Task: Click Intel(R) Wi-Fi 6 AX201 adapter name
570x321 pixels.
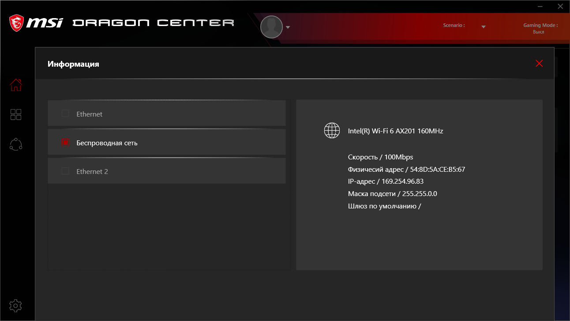Action: coord(395,131)
